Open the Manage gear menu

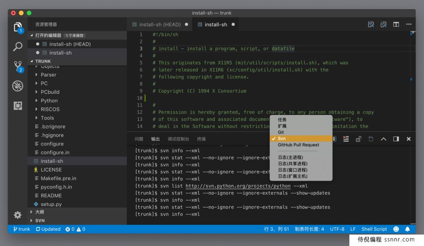tap(17, 215)
